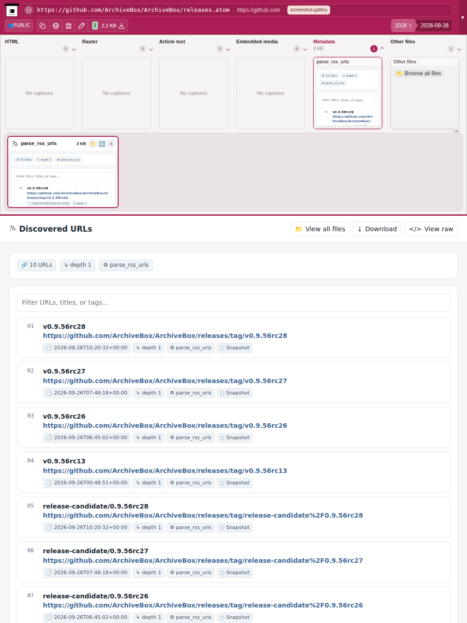Open the https://github.com domain link
Screen dimensions: 467x623
click(259, 10)
